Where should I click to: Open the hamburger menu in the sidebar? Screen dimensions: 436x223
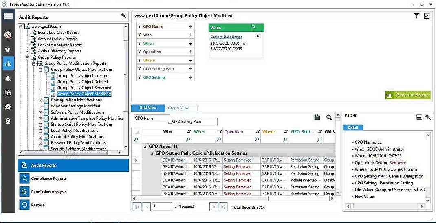click(x=8, y=16)
